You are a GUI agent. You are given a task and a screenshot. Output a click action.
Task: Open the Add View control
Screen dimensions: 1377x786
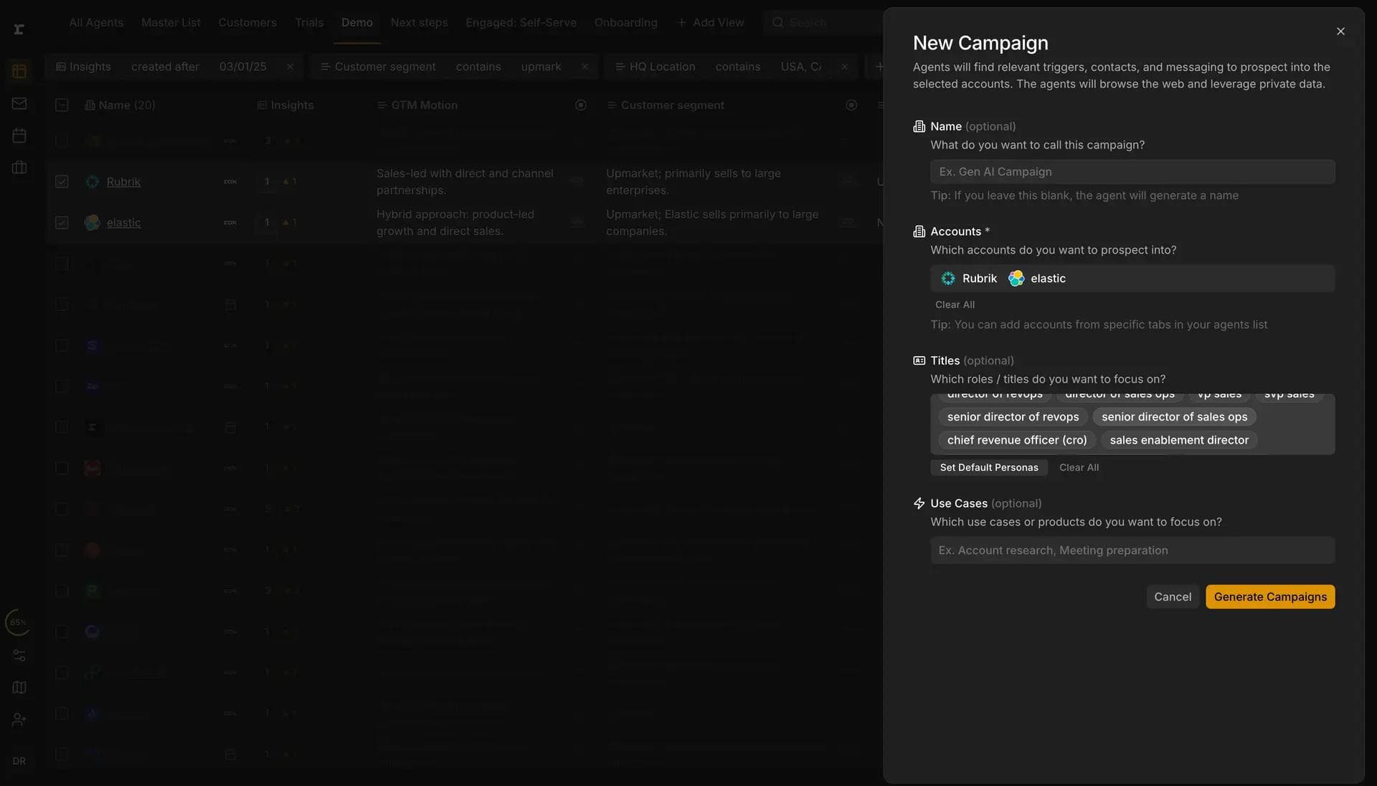(710, 22)
